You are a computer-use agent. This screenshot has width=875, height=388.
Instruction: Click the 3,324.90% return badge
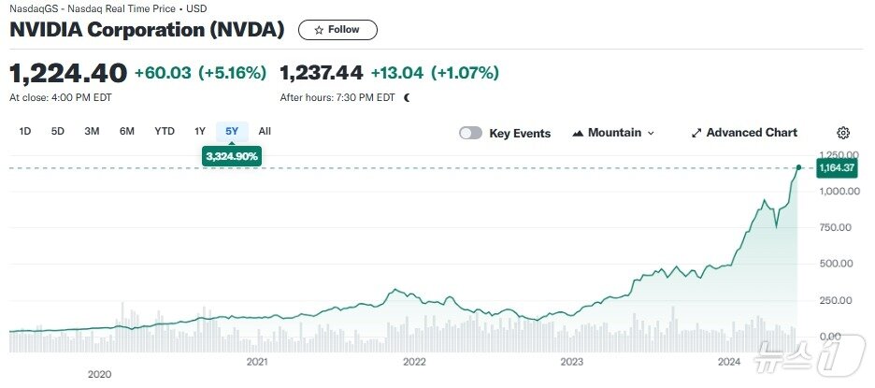pos(232,155)
